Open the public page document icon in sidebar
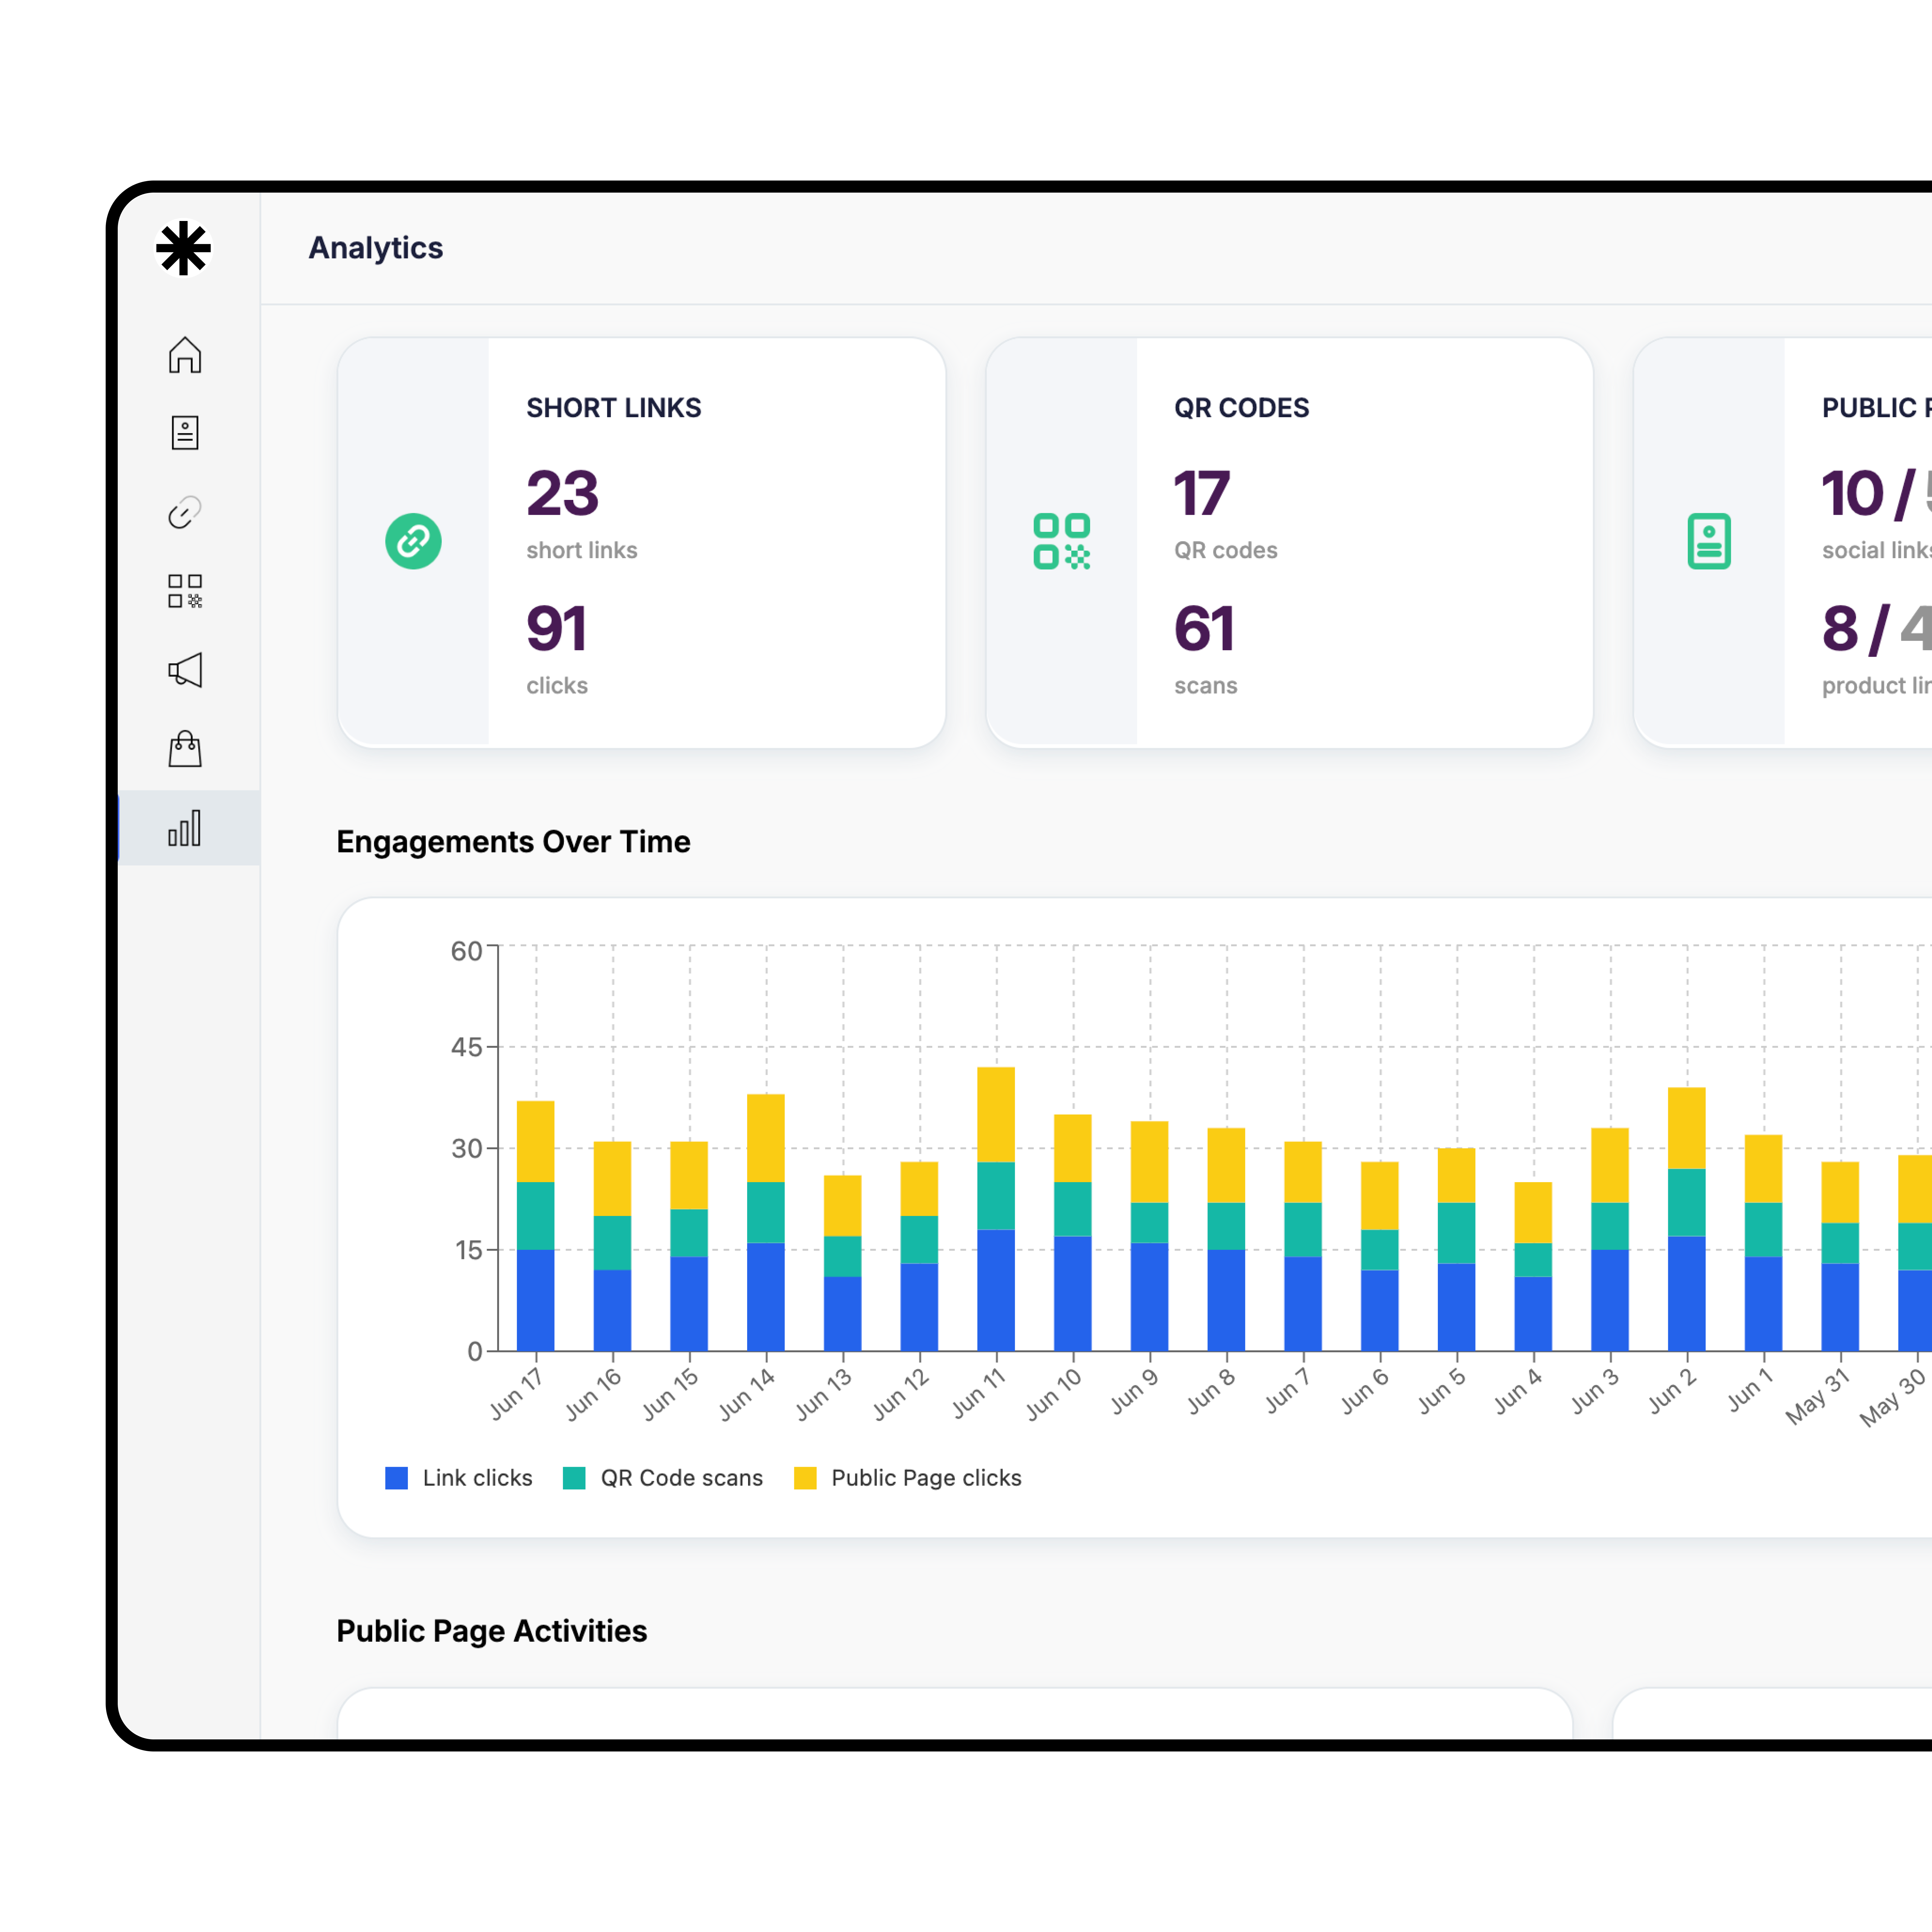The height and width of the screenshot is (1932, 1932). tap(185, 433)
